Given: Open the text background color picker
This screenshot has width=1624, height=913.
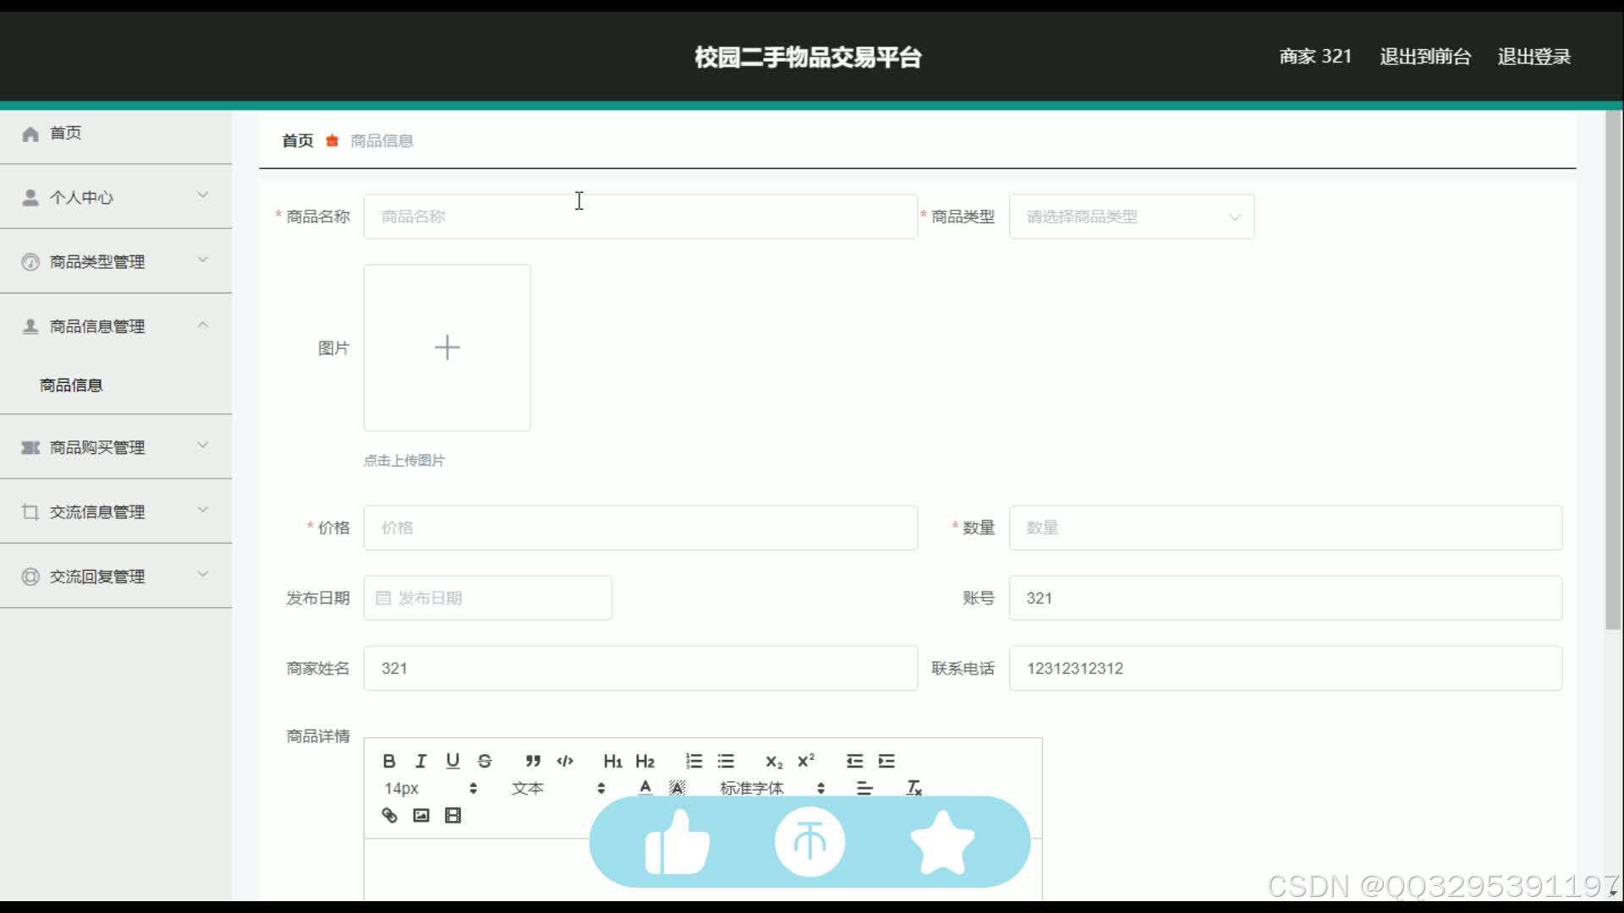Looking at the screenshot, I should [x=677, y=788].
